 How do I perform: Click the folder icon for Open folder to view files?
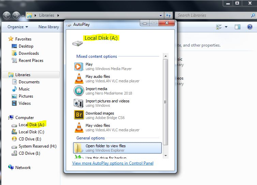click(x=78, y=148)
